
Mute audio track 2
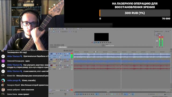click(67, 60)
